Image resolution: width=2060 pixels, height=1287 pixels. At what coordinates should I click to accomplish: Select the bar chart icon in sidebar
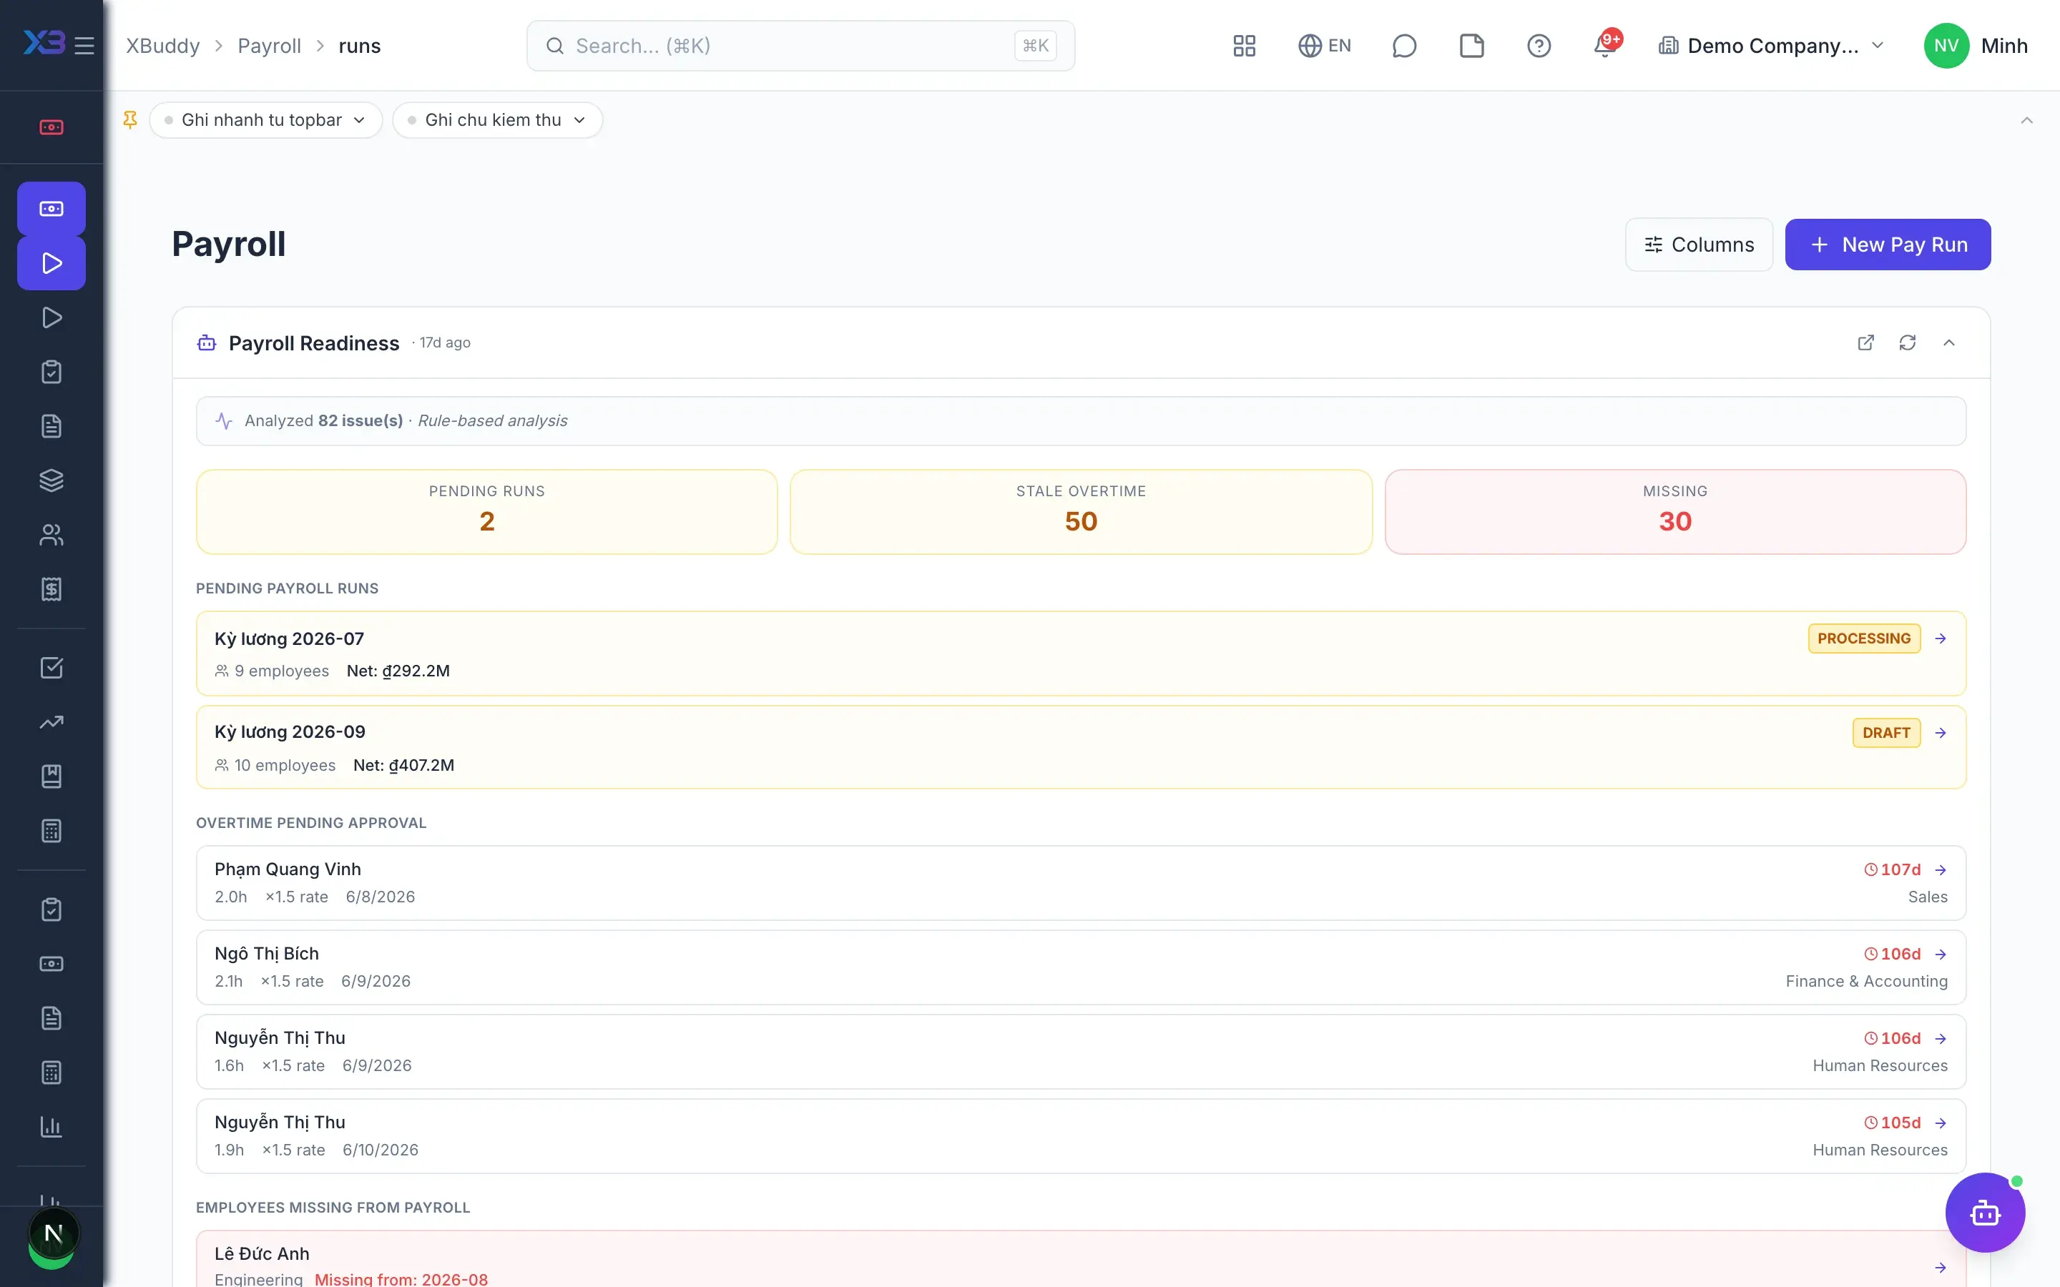click(51, 1128)
